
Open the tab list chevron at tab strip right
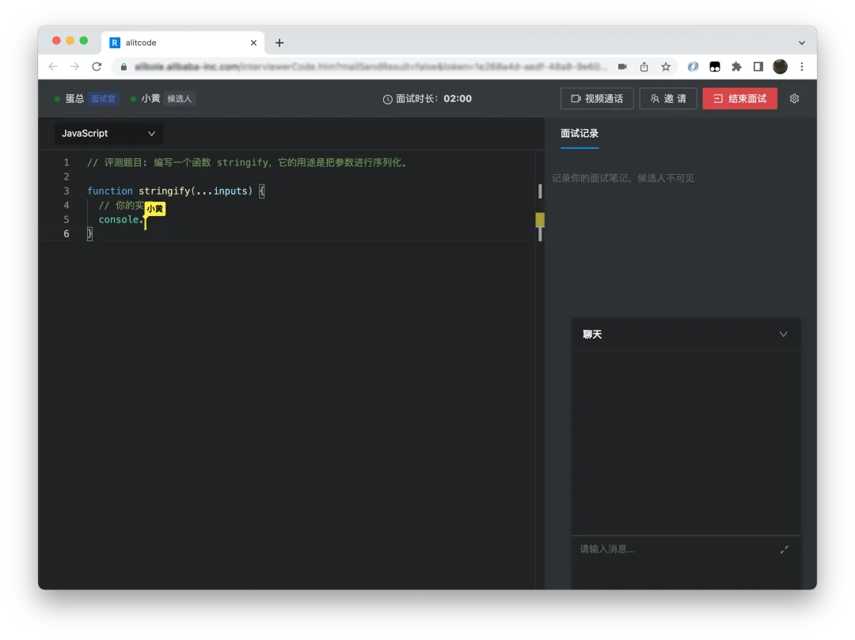point(802,42)
